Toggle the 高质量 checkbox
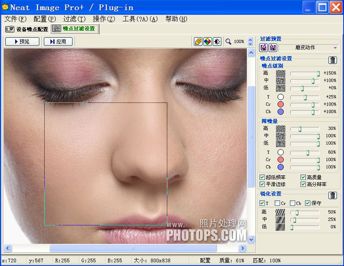Viewport: 344px width, 266px height. click(x=303, y=177)
